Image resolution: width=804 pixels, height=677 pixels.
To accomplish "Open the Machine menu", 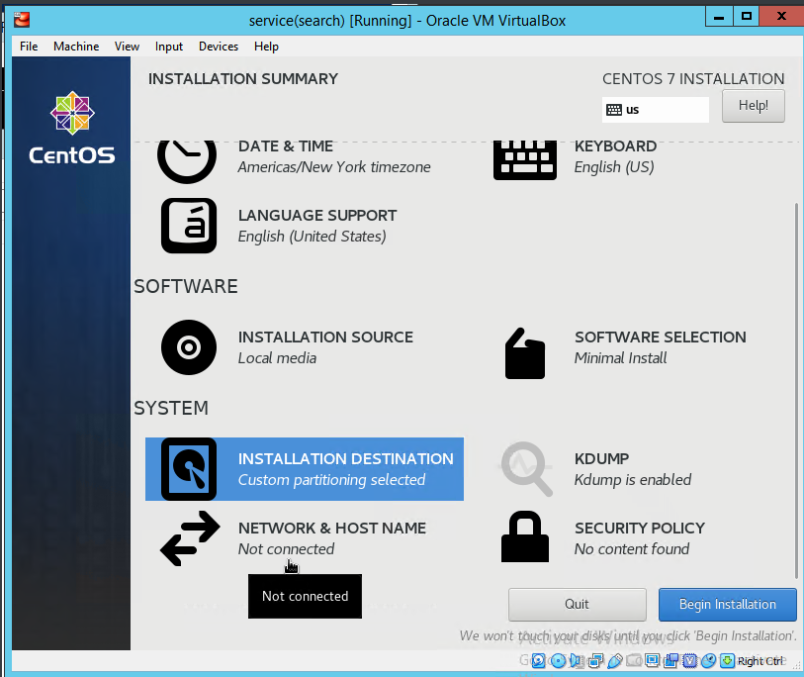I will pyautogui.click(x=76, y=47).
